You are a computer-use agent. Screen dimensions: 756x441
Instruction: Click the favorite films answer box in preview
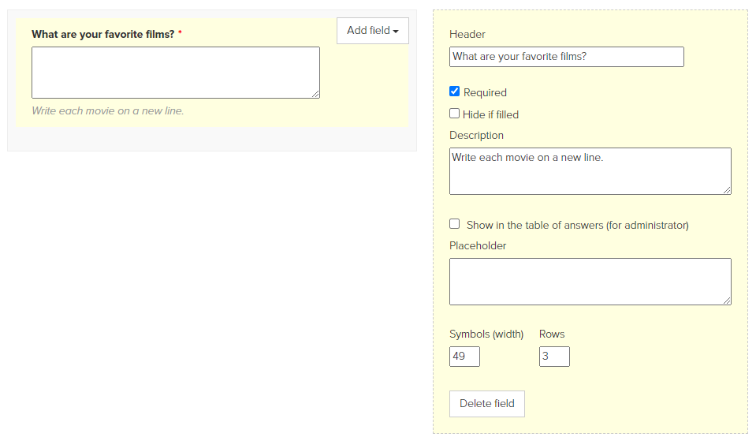coord(176,73)
